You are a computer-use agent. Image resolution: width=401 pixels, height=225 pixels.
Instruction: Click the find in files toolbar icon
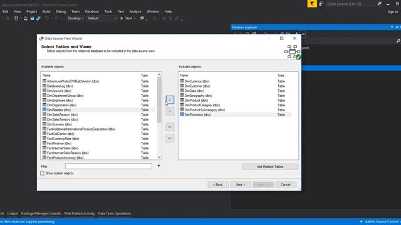tap(142, 18)
